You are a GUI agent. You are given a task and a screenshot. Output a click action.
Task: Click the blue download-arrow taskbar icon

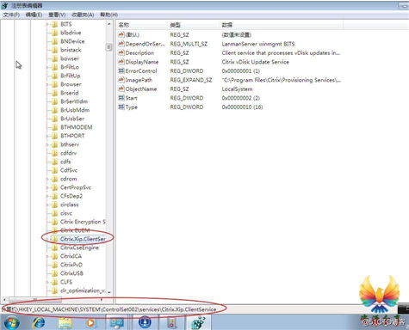point(145,322)
